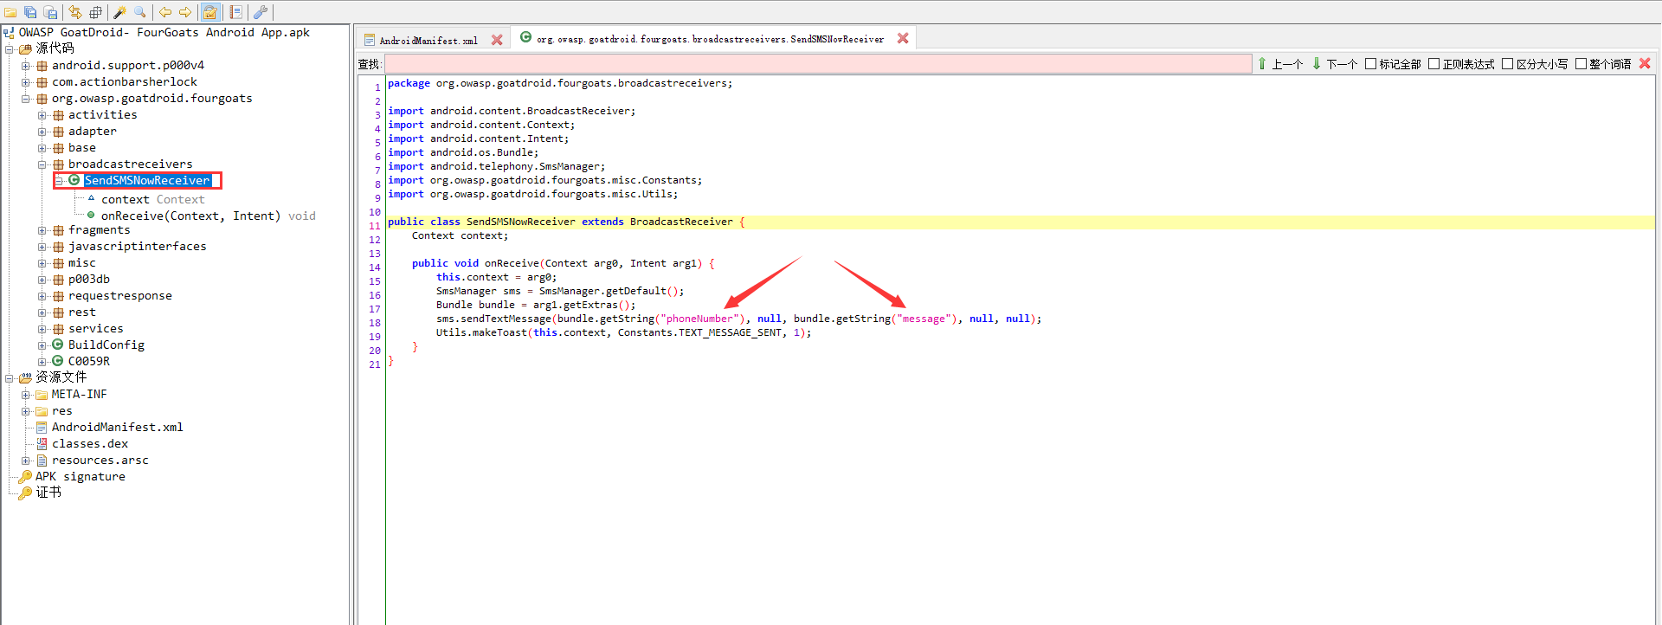
Task: Click the sync-with-editor arrows icon
Action: [75, 12]
